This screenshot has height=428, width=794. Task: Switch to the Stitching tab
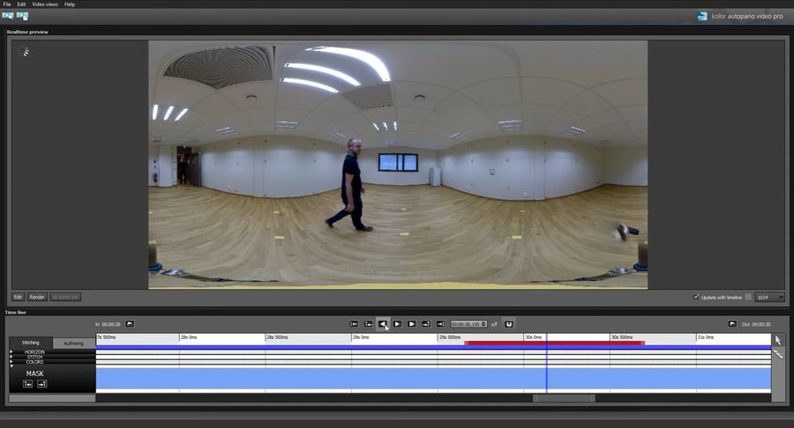(31, 343)
